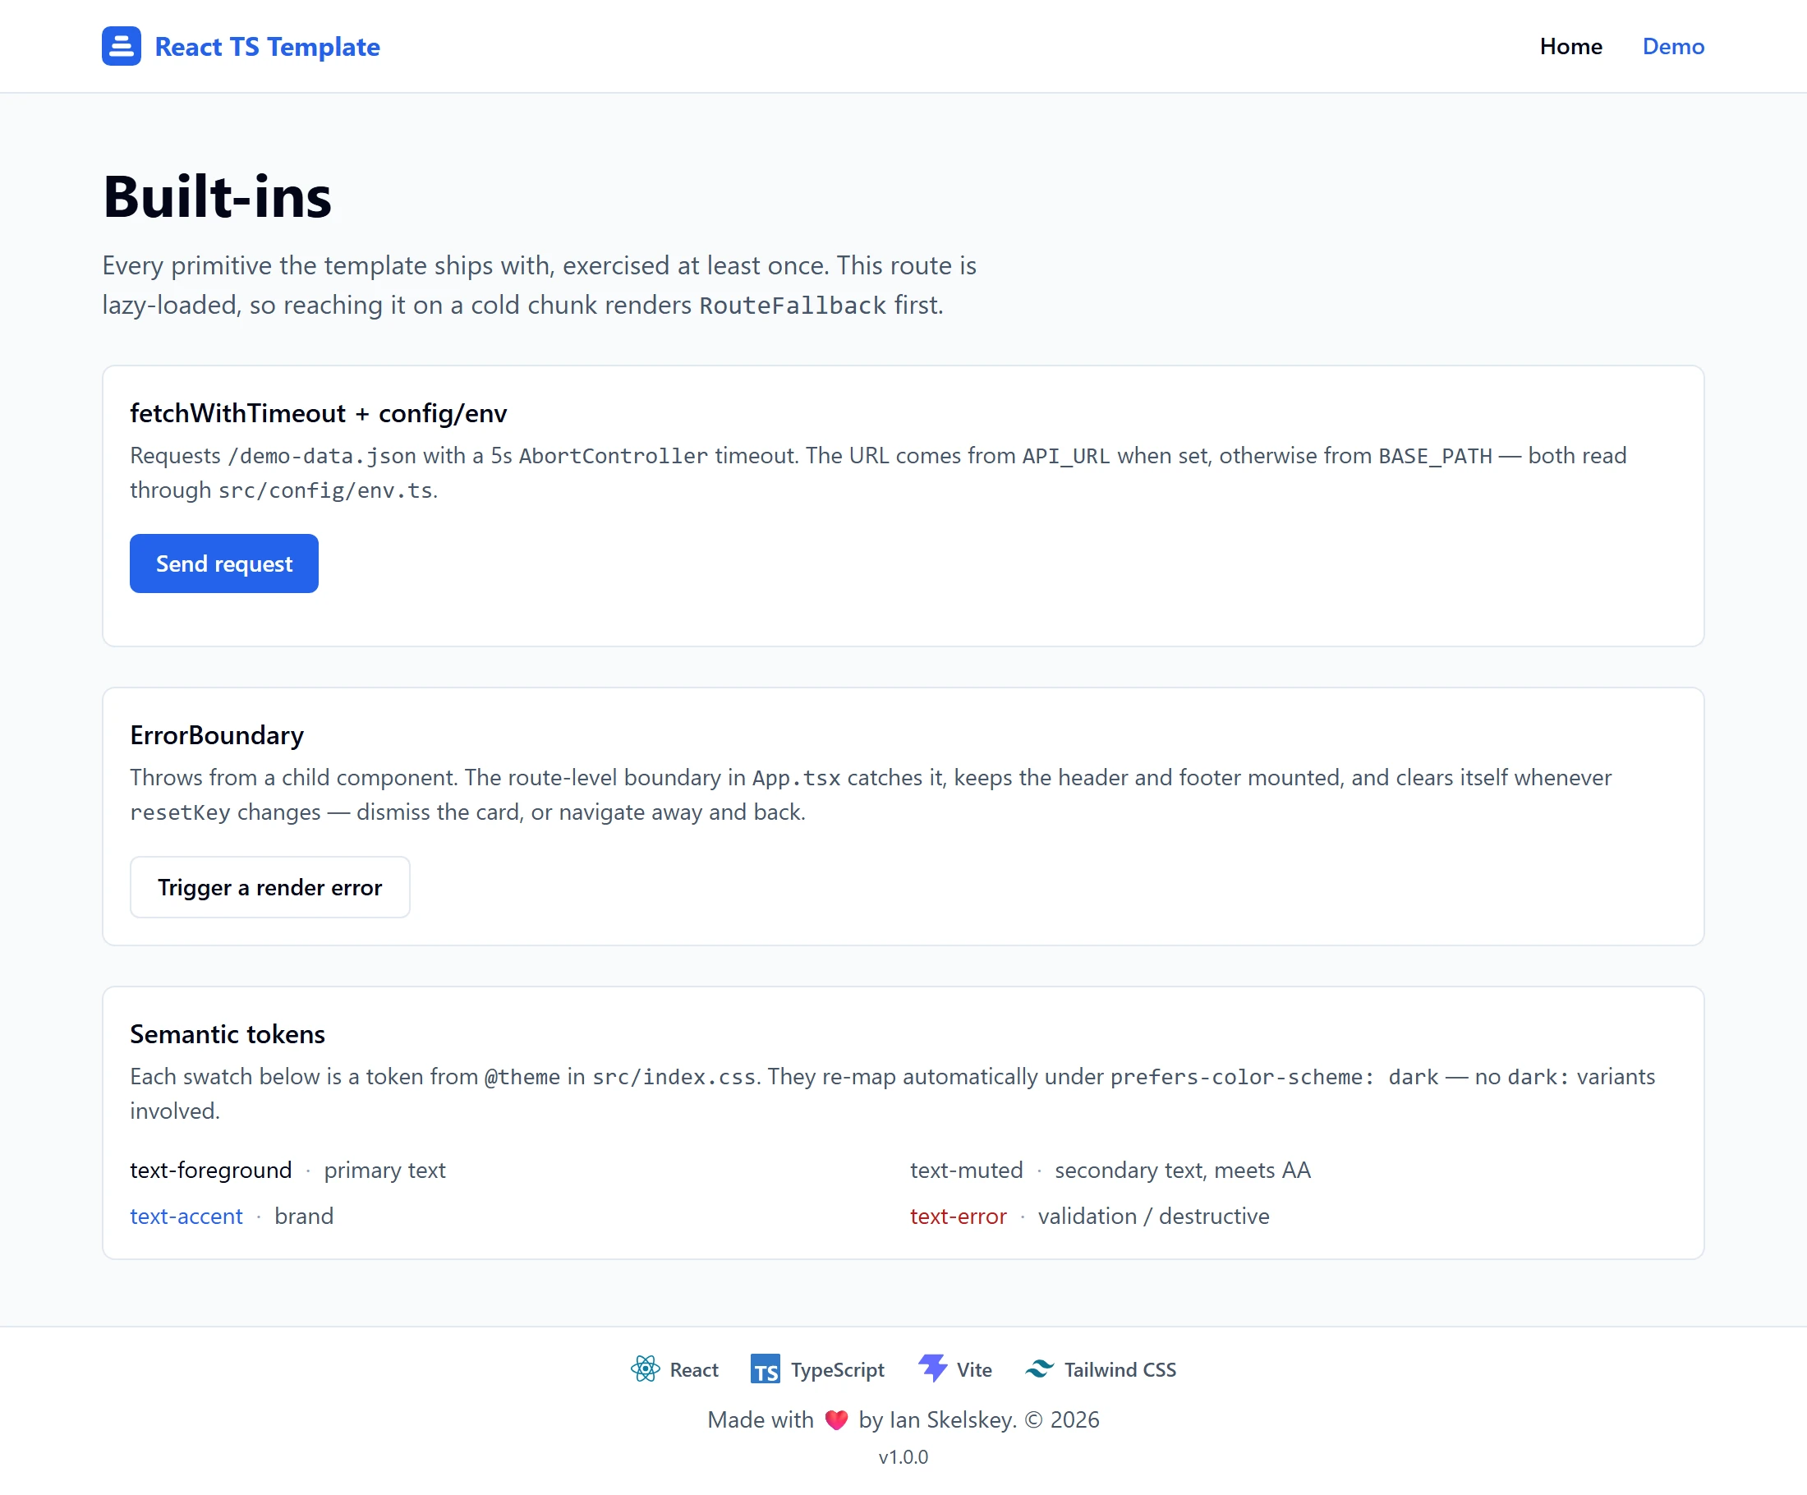The height and width of the screenshot is (1495, 1807).
Task: Open the Home navigation item
Action: point(1570,47)
